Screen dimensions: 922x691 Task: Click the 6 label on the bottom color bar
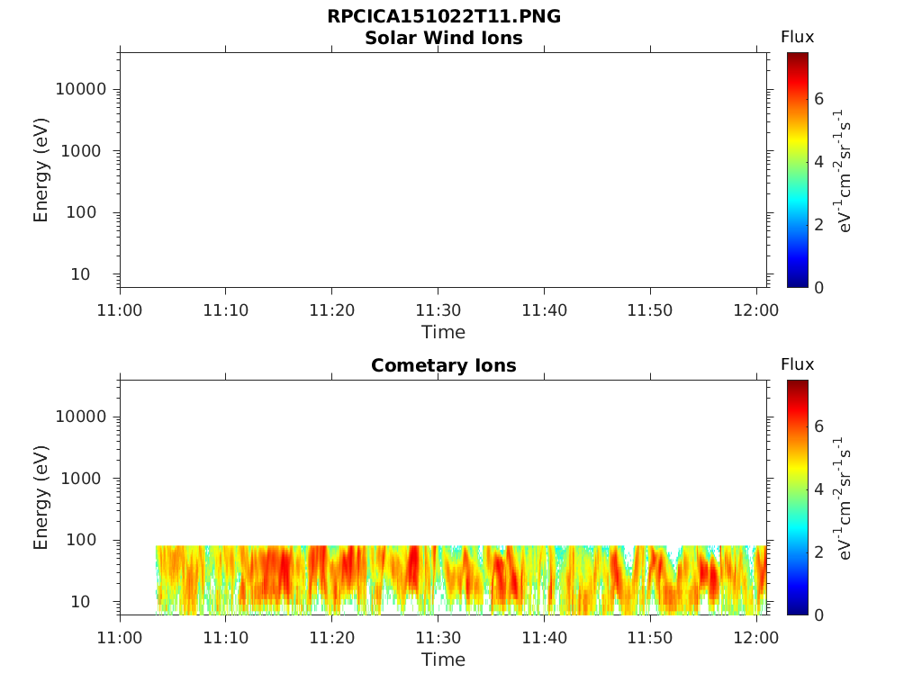point(819,426)
